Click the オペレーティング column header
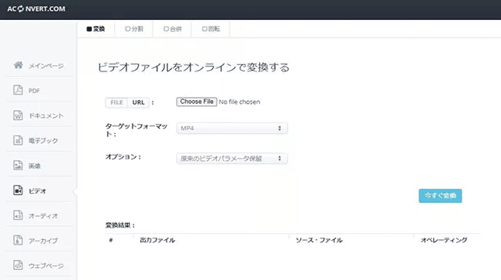This screenshot has height=280, width=501. coord(444,240)
